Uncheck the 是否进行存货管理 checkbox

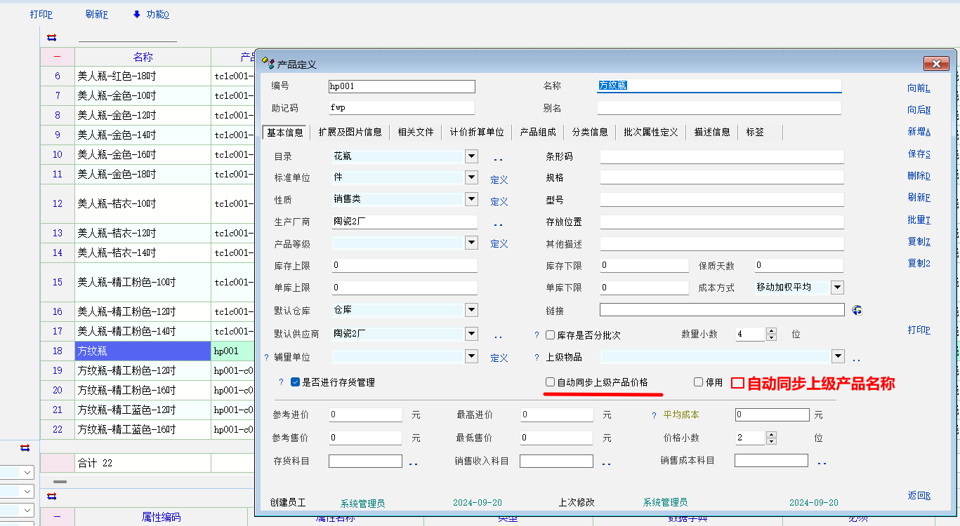pyautogui.click(x=296, y=382)
